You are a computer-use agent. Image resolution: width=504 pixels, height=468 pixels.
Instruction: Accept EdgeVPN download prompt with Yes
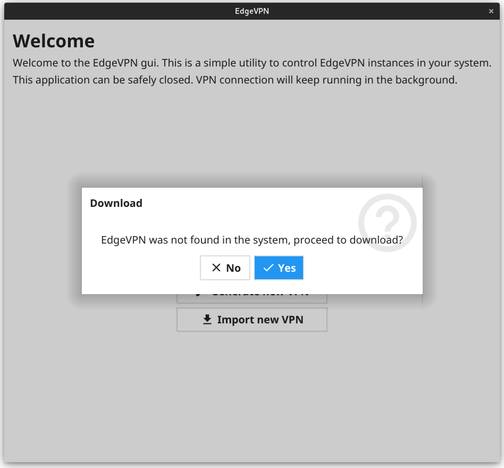279,268
